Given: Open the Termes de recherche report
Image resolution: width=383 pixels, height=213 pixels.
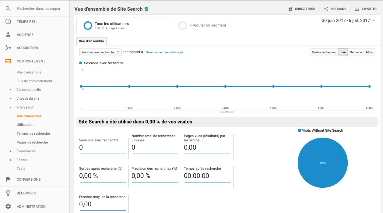Looking at the screenshot, I should click(33, 133).
